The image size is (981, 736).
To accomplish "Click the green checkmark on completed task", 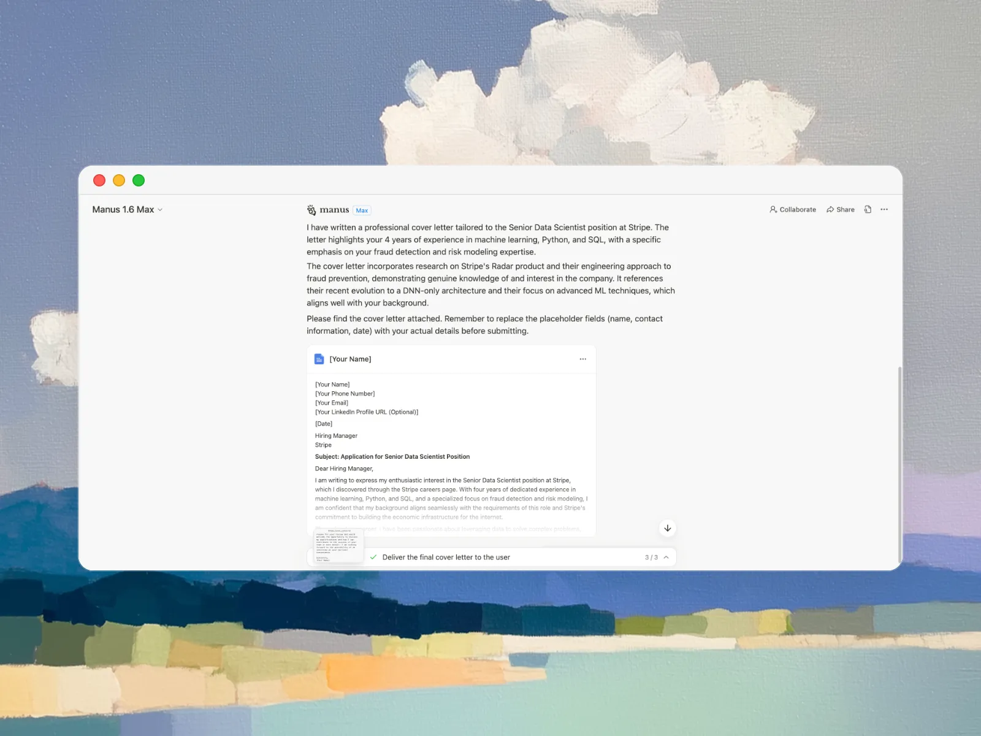I will 373,558.
